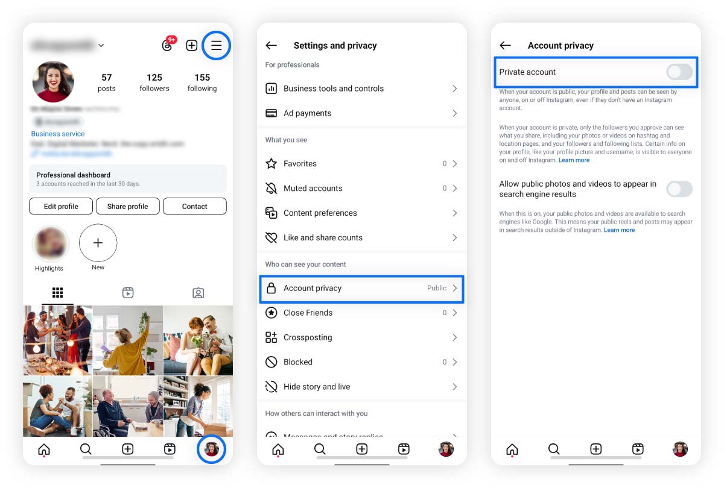Tap the create new post plus icon at the profile top

click(191, 46)
